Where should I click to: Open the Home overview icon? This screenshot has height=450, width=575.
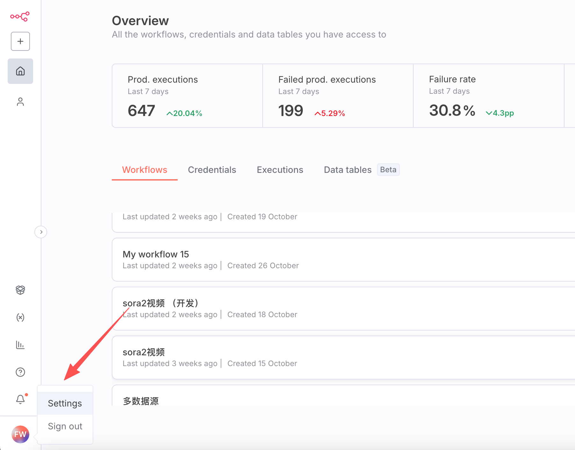click(20, 71)
